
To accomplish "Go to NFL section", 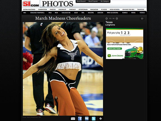I will (25, 13).
